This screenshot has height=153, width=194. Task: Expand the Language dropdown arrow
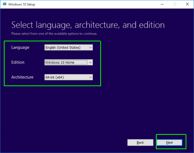click(x=90, y=47)
